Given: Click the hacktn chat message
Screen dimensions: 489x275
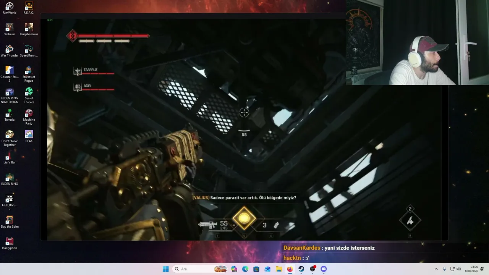Looking at the screenshot, I should click(296, 258).
